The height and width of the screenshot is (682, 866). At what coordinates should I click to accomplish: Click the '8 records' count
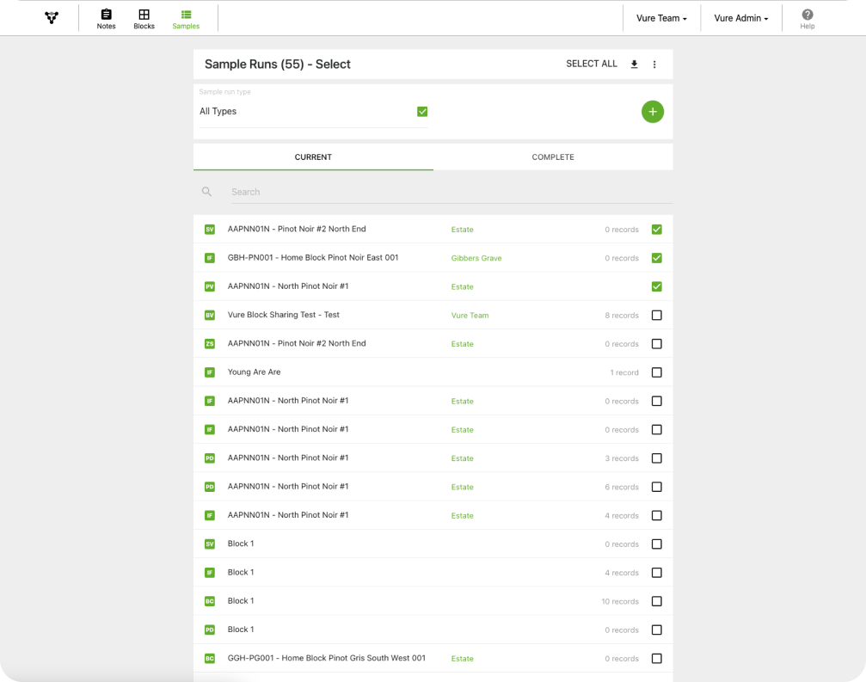[621, 316]
